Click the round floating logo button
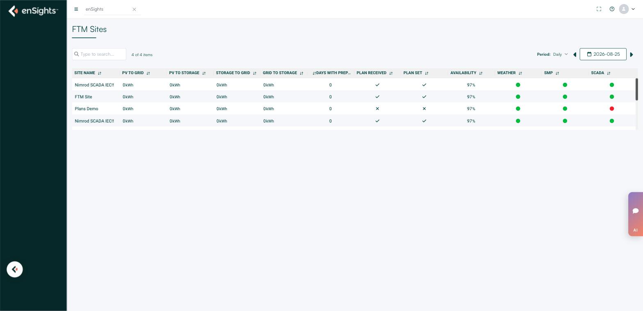 [15, 270]
